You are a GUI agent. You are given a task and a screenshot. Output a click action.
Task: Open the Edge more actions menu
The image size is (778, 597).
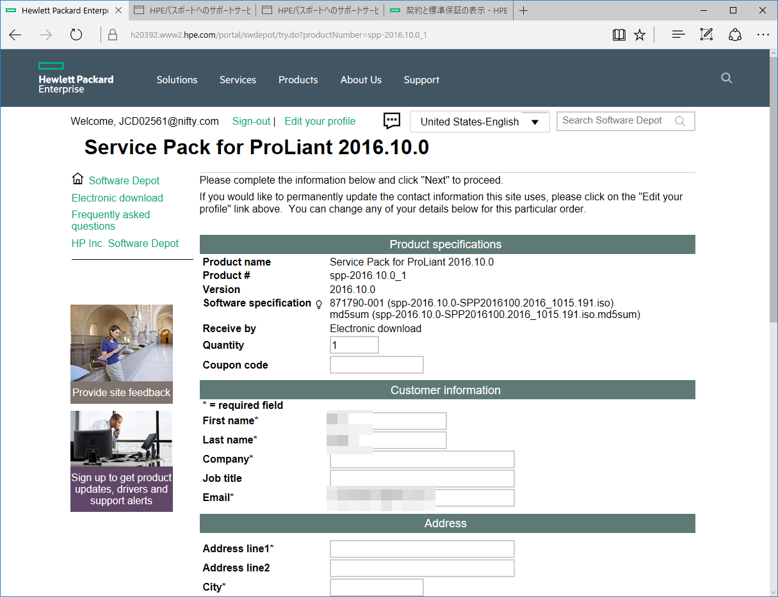(763, 35)
